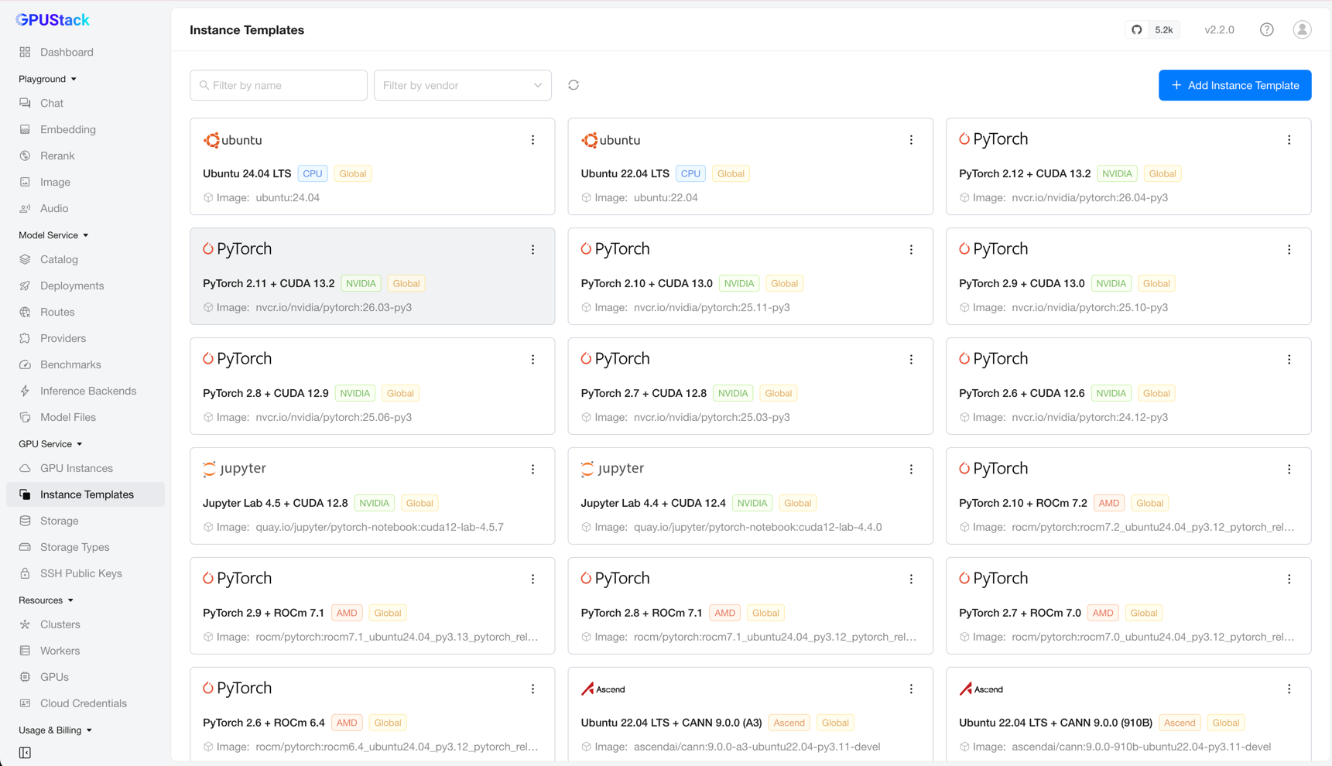Open options for PyTorch 2.9 + CUDA 13.0
1332x766 pixels.
click(x=1289, y=250)
